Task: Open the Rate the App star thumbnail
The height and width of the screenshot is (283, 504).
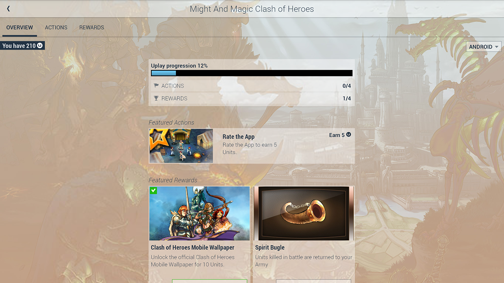Action: [181, 146]
